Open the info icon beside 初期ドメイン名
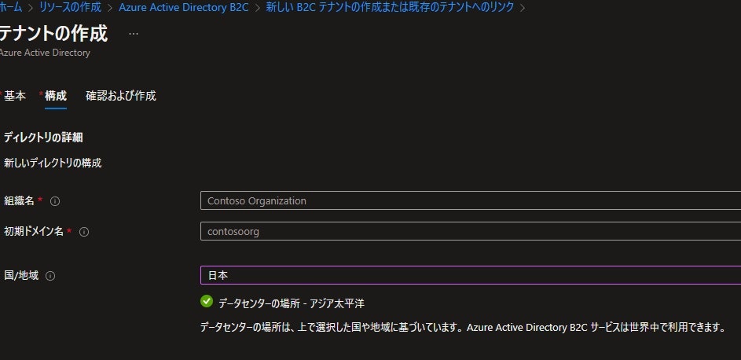Viewport: 741px width, 360px height. (x=84, y=232)
